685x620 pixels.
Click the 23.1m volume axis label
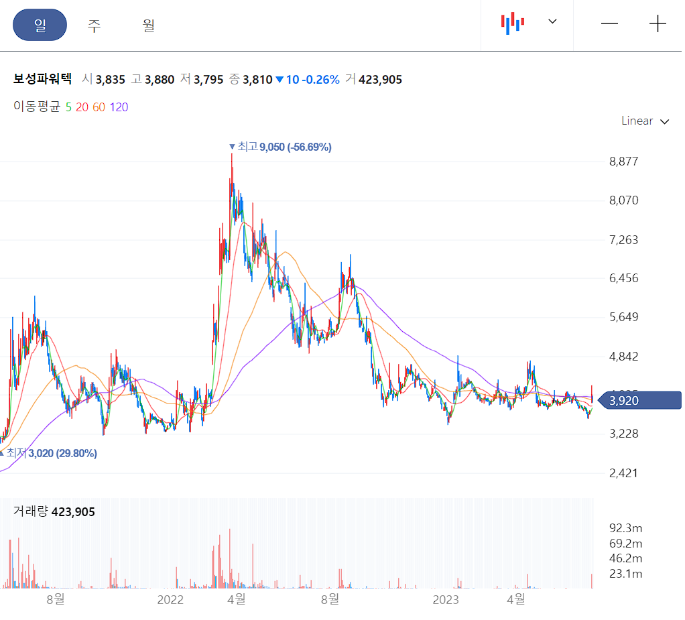tap(625, 574)
